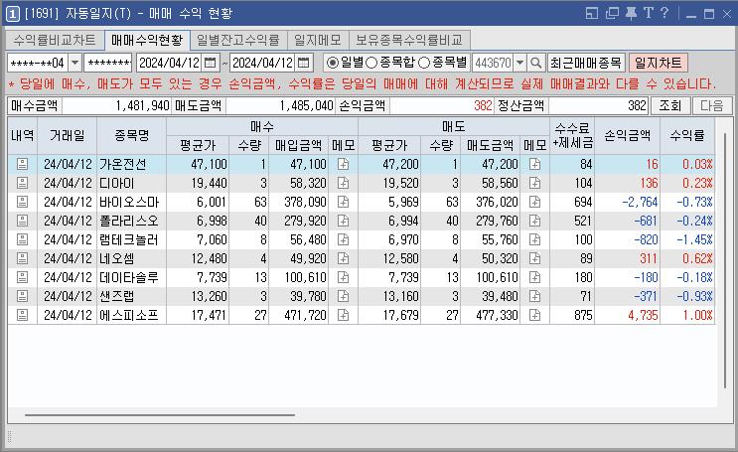Click the 종목명 column header
This screenshot has height=452, width=738.
[x=131, y=135]
